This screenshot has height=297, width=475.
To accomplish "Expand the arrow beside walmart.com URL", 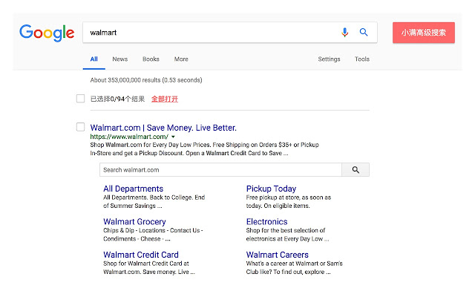I will pos(173,137).
